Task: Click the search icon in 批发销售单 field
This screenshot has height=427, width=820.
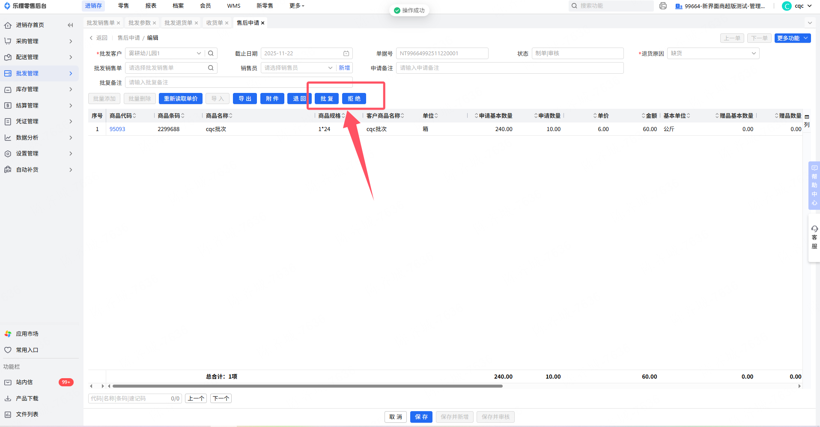Action: pyautogui.click(x=211, y=68)
